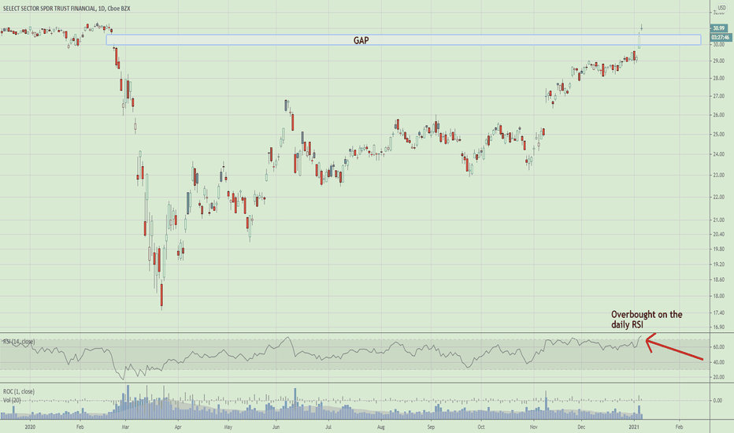Click the 19.80 price axis label
The width and height of the screenshot is (734, 433).
[718, 249]
